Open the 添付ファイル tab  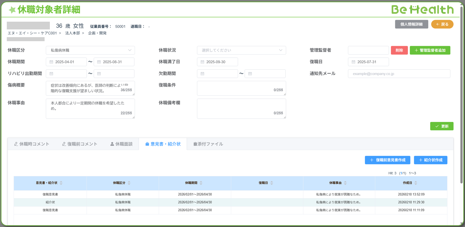[208, 144]
